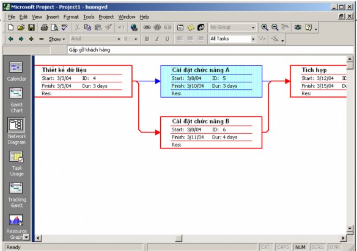Screen dimensions: 357x251
Task: Click the Copy icon in toolbar
Action: pos(87,27)
